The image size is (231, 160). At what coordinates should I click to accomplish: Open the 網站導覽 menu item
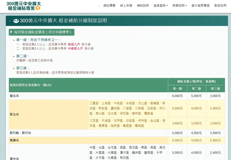coord(109,6)
